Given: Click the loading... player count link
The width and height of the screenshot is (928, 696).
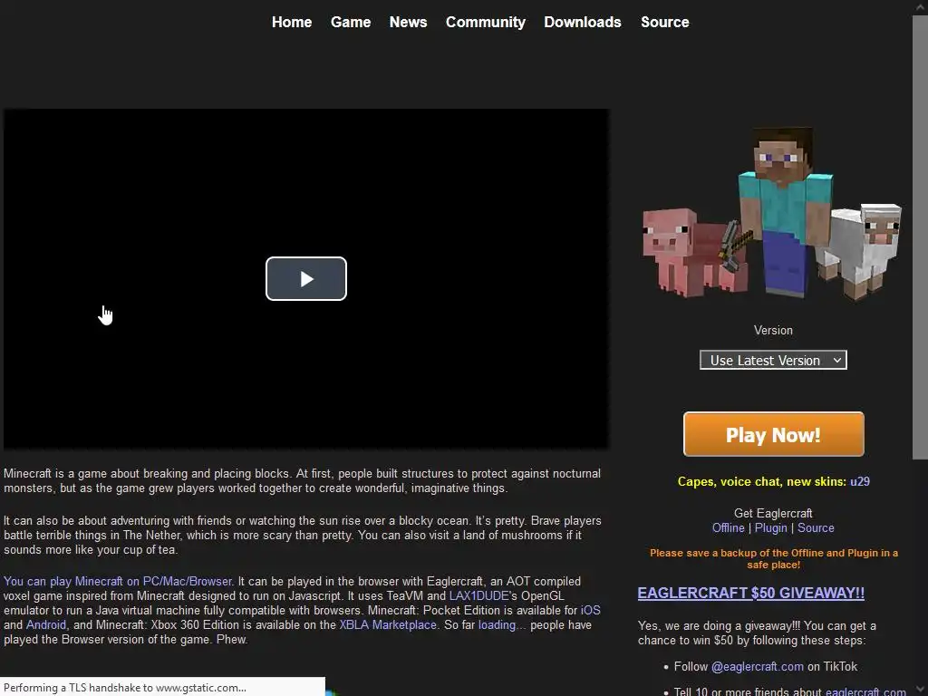Looking at the screenshot, I should (x=502, y=624).
